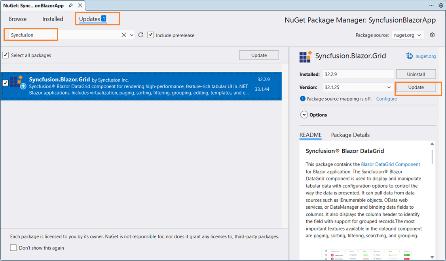Click the pin icon on NuGet tab

pyautogui.click(x=70, y=6)
